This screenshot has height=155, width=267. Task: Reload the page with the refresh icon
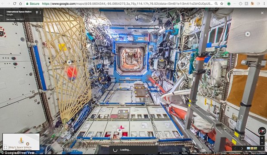point(15,3)
